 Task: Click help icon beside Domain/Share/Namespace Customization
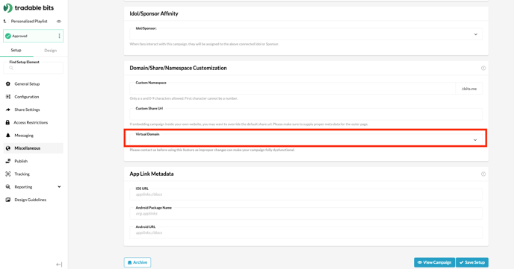point(483,68)
